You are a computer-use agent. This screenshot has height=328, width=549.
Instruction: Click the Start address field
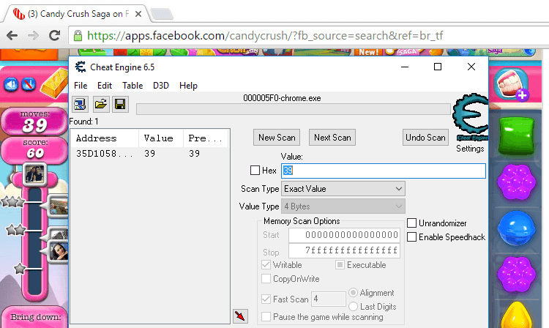(x=344, y=235)
